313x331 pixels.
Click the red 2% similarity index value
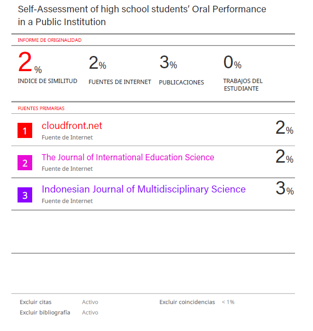(x=29, y=63)
